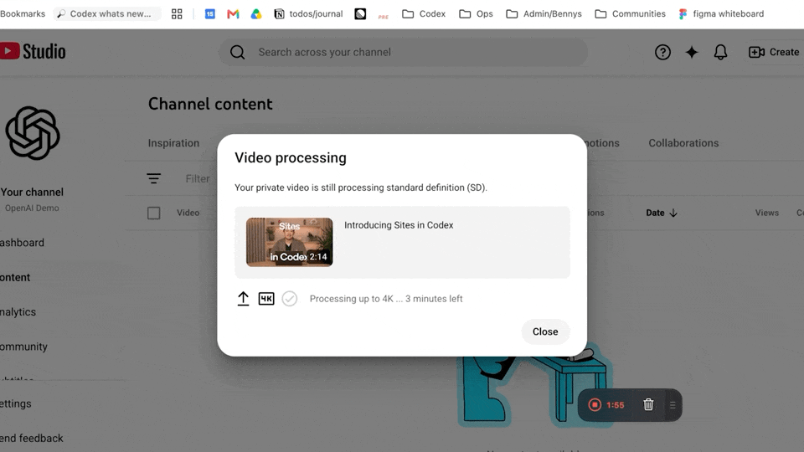Open the notifications bell
Viewport: 804px width, 452px height.
(720, 52)
